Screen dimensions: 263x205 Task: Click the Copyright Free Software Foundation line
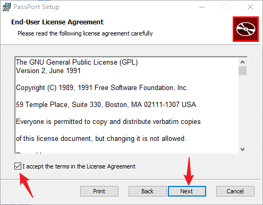click(x=102, y=88)
